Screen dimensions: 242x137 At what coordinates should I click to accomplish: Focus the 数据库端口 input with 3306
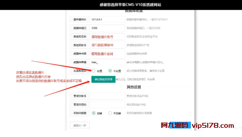click(107, 28)
